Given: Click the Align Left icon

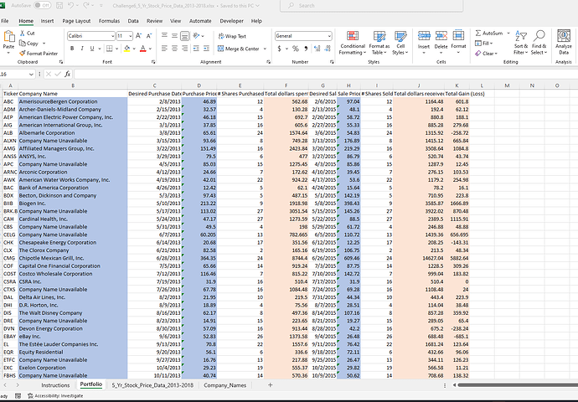Looking at the screenshot, I should pos(164,49).
